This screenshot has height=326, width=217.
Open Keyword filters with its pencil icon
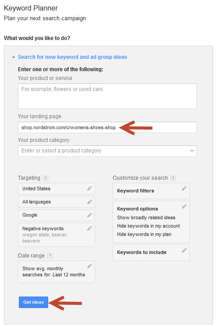[x=184, y=188]
